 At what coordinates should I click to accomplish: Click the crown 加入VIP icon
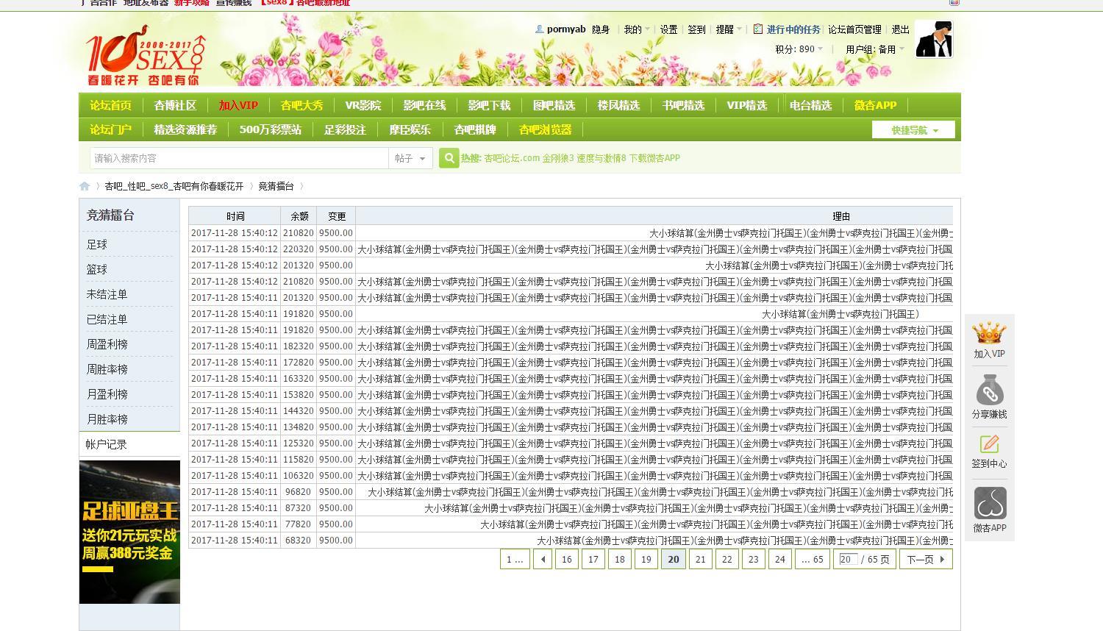click(x=989, y=334)
